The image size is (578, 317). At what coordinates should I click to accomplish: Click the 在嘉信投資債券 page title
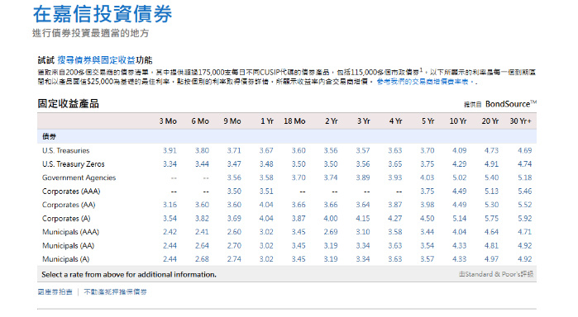(x=103, y=14)
